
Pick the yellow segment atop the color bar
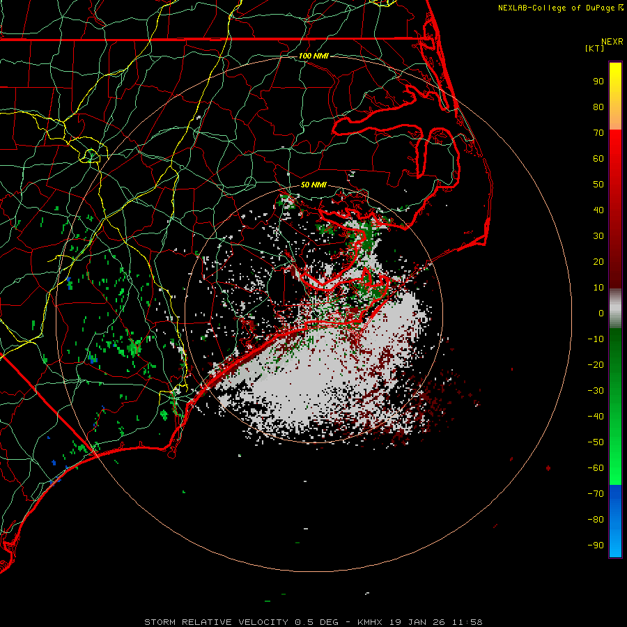[x=615, y=96]
